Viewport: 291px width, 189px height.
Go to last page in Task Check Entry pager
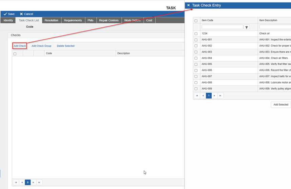coord(220,96)
